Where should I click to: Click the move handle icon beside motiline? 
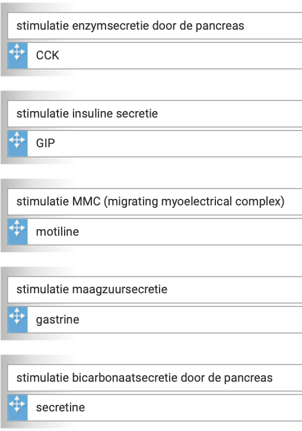(18, 232)
